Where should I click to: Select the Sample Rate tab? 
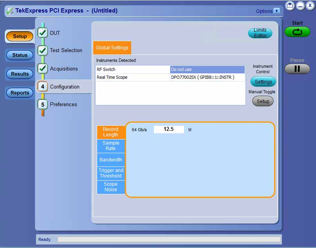tap(111, 146)
